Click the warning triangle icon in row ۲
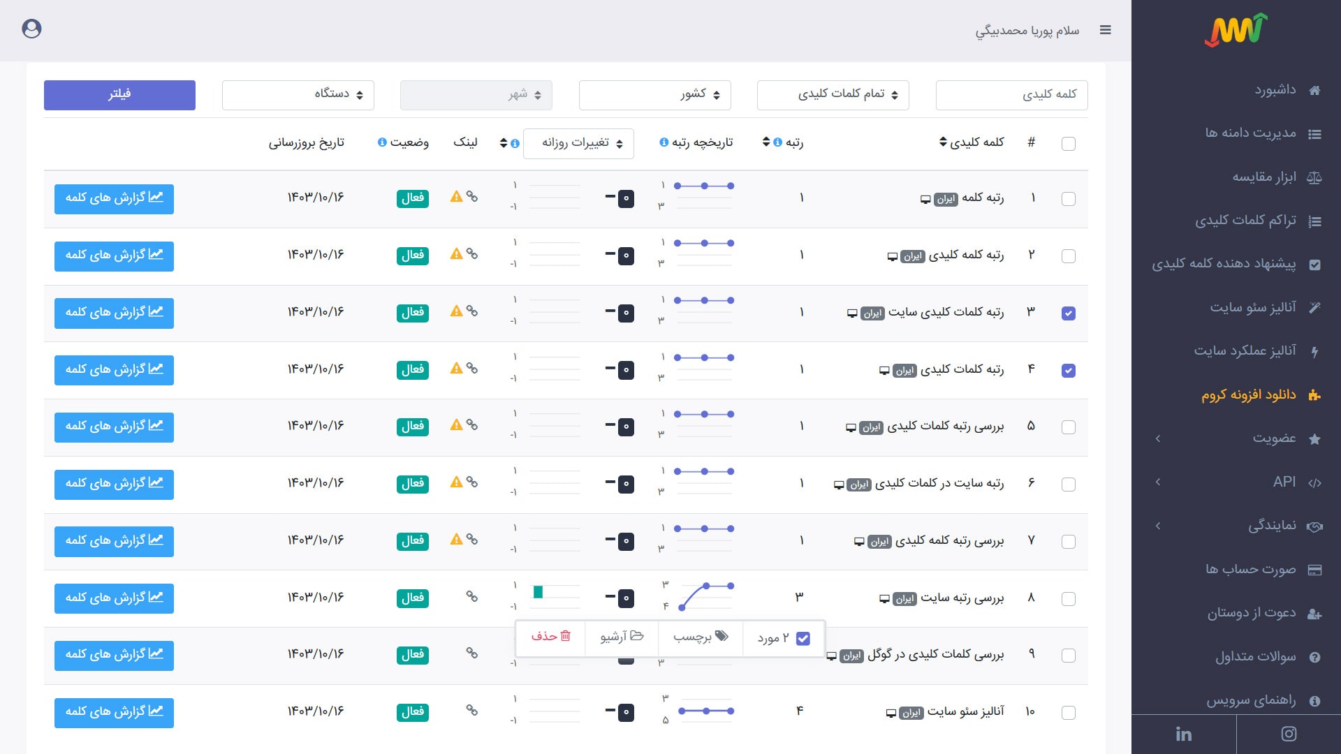 [456, 254]
